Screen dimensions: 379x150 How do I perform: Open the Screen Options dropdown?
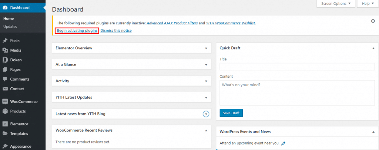point(336,4)
